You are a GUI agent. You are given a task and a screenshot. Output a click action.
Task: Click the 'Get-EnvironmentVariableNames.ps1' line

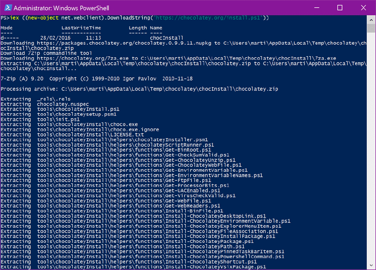click(132, 175)
